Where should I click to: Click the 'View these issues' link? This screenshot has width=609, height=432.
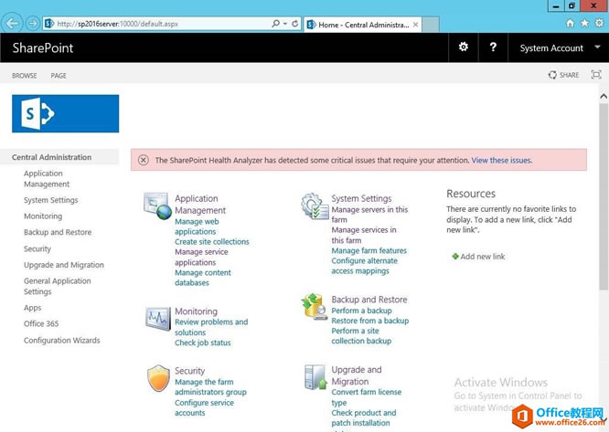click(x=501, y=161)
